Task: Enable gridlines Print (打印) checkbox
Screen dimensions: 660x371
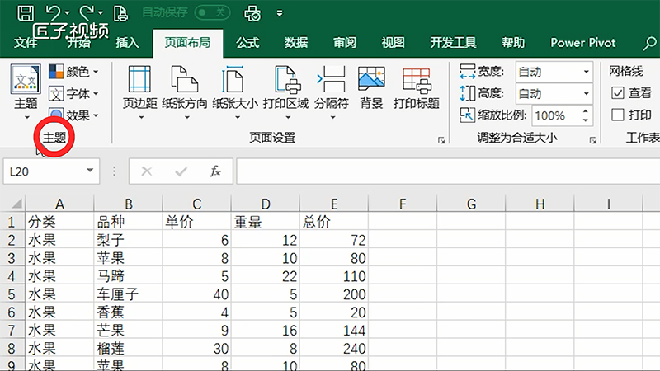Action: (x=617, y=115)
